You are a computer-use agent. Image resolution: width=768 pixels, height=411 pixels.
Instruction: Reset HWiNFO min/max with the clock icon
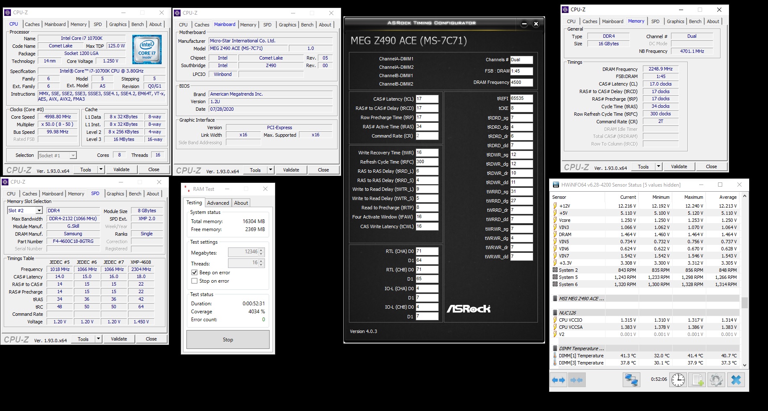(678, 380)
